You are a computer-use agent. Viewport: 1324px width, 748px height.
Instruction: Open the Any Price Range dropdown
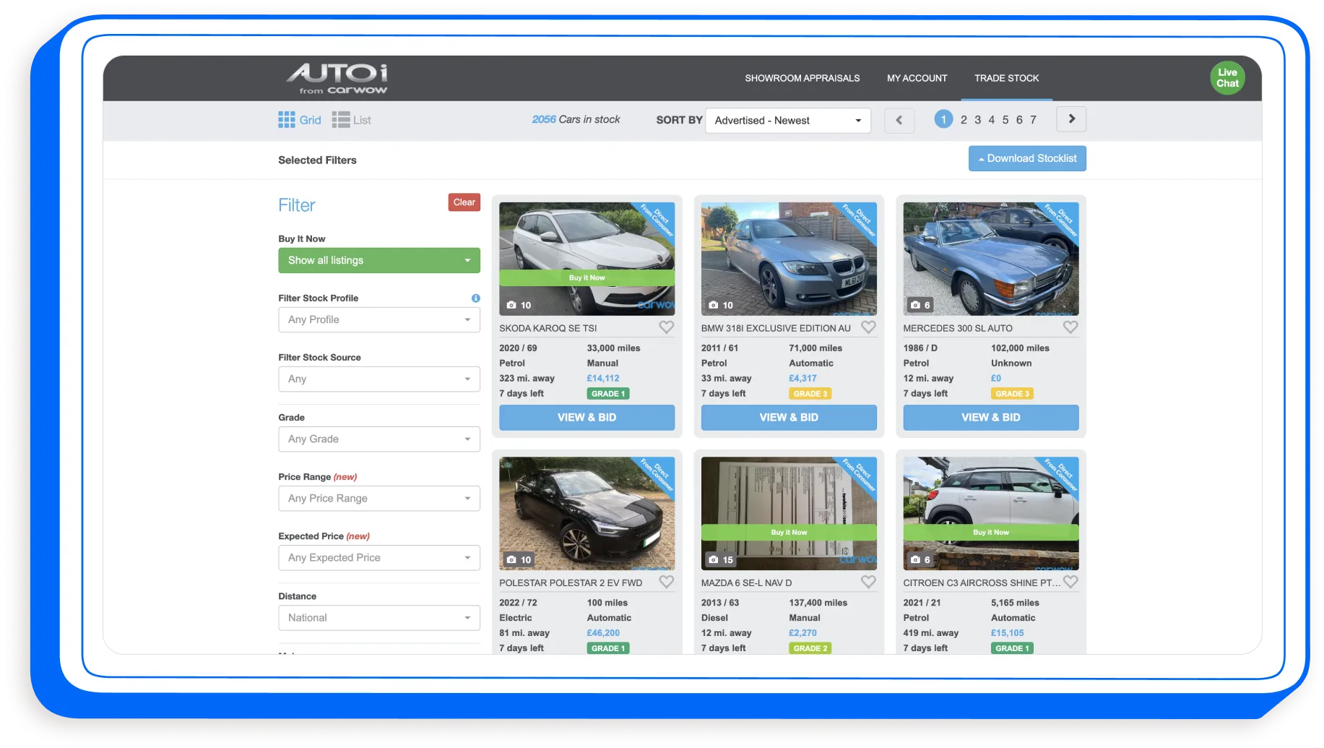379,498
